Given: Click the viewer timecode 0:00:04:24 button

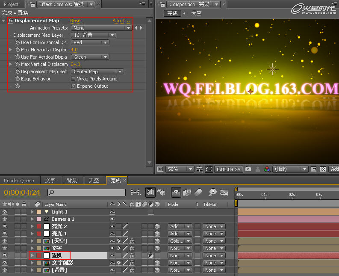Looking at the screenshot, I should click(x=229, y=169).
